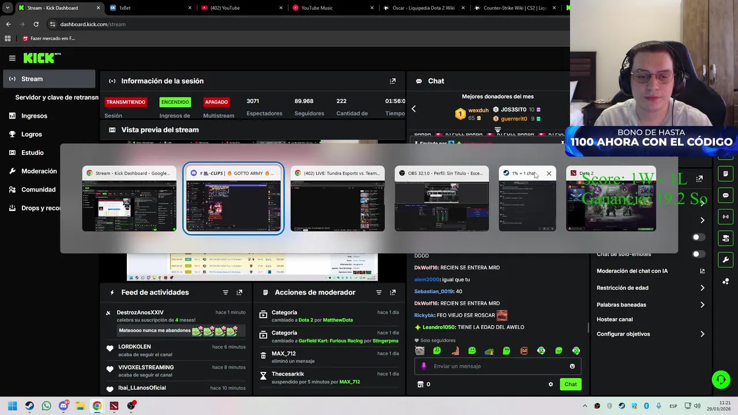Reload the page

point(36,24)
